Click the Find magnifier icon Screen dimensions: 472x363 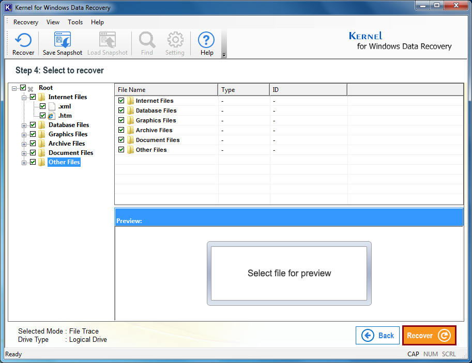click(x=147, y=40)
